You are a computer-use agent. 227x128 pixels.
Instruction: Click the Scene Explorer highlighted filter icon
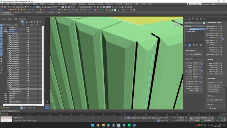pos(23,22)
